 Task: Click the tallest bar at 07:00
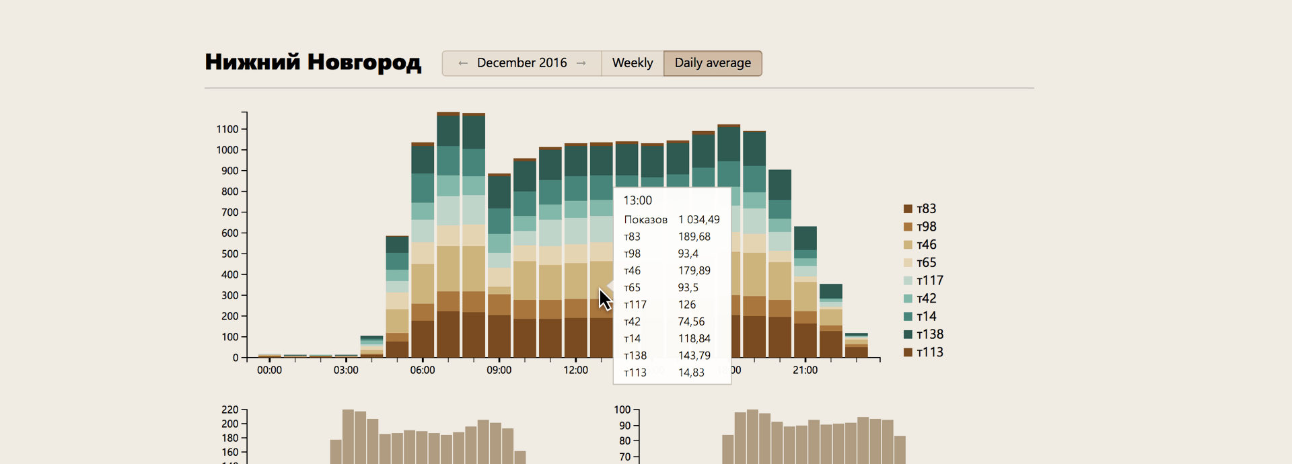(448, 235)
